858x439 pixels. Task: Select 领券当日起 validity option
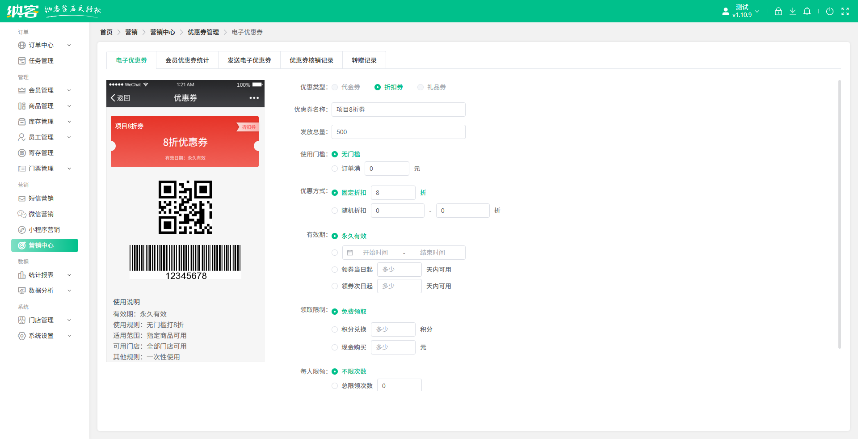click(335, 270)
